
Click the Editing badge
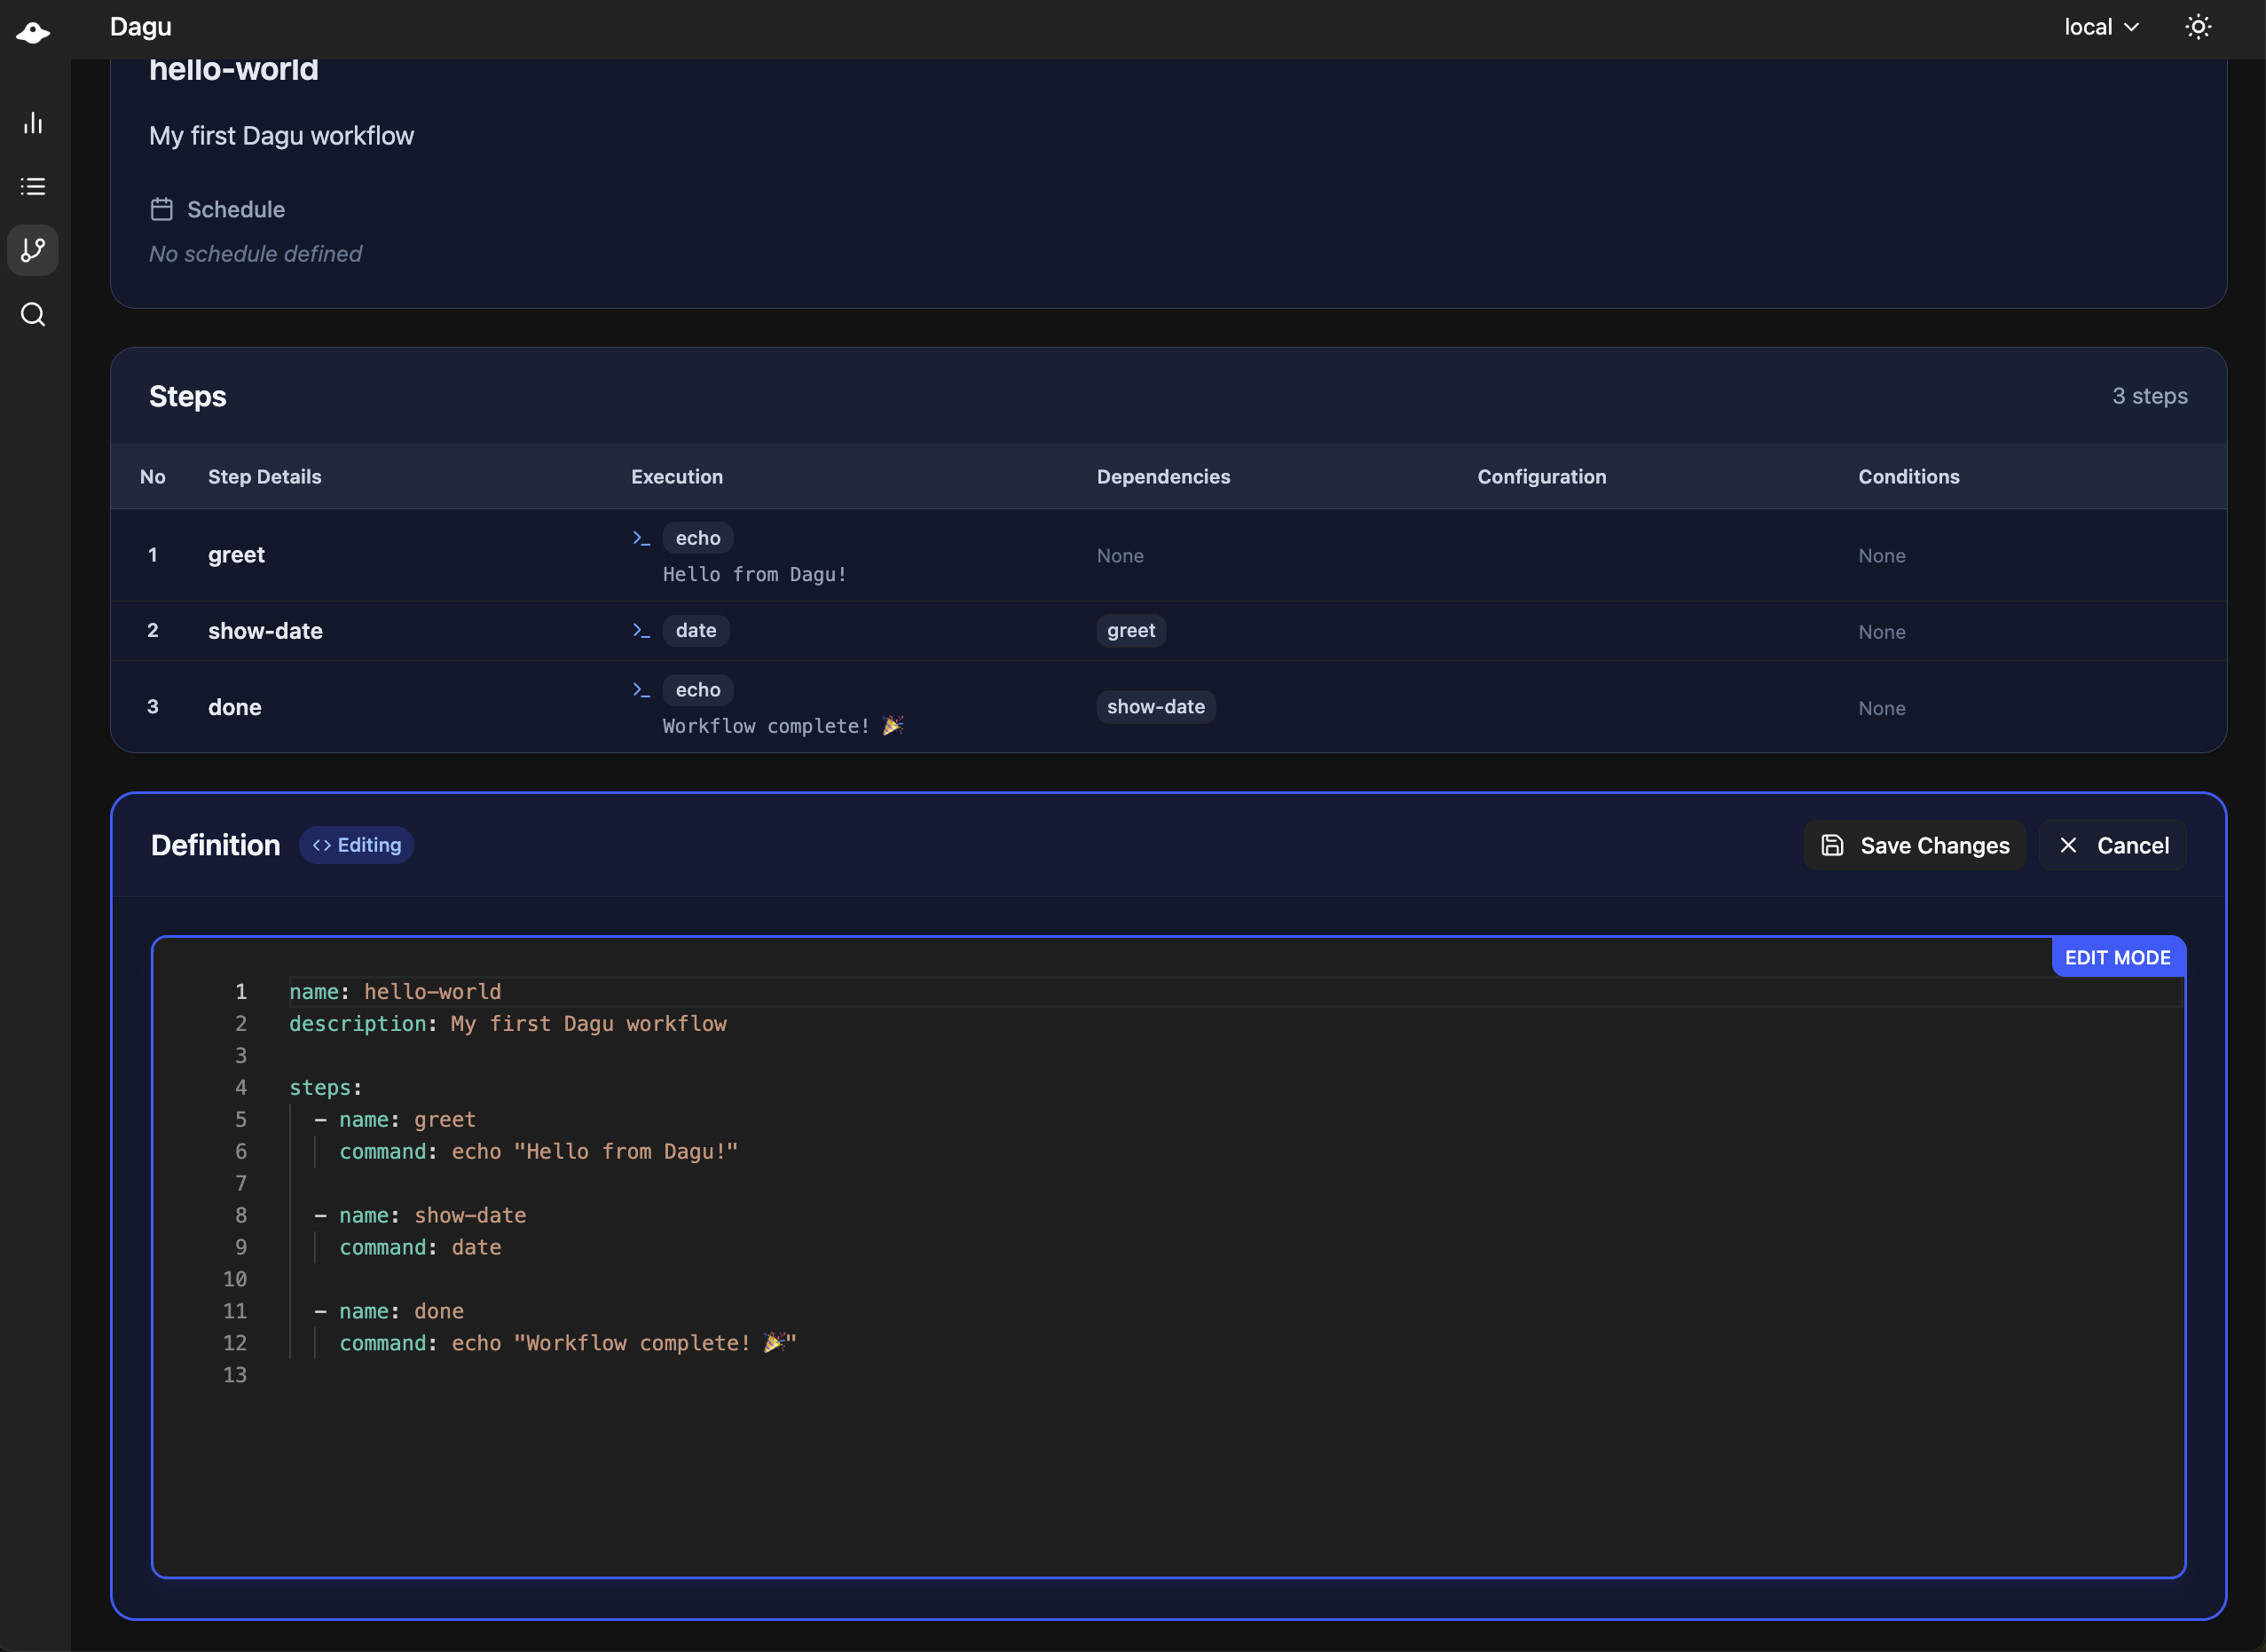click(356, 845)
